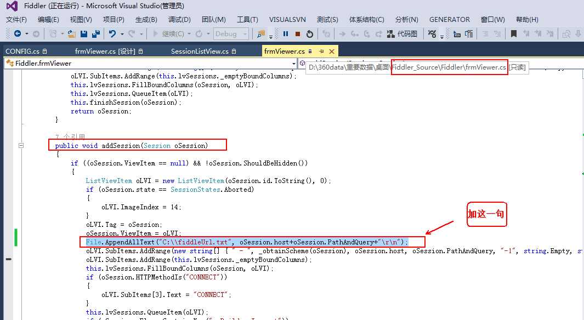Collapse the addSession method outline box
This screenshot has width=584, height=320.
pyautogui.click(x=21, y=146)
